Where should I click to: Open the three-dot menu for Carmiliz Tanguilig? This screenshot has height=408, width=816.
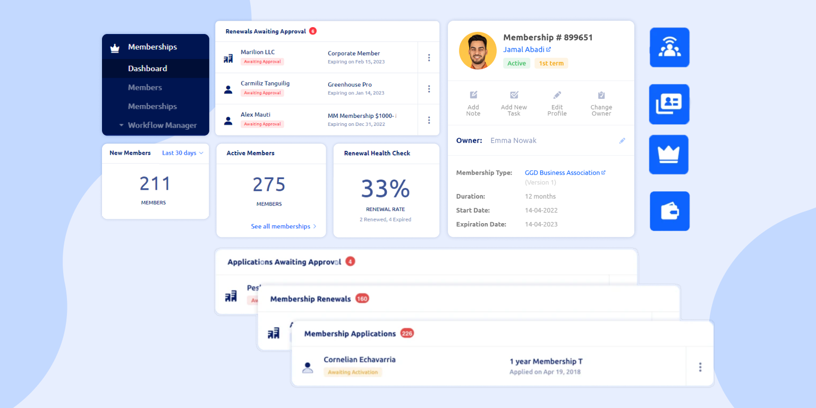[x=429, y=89]
